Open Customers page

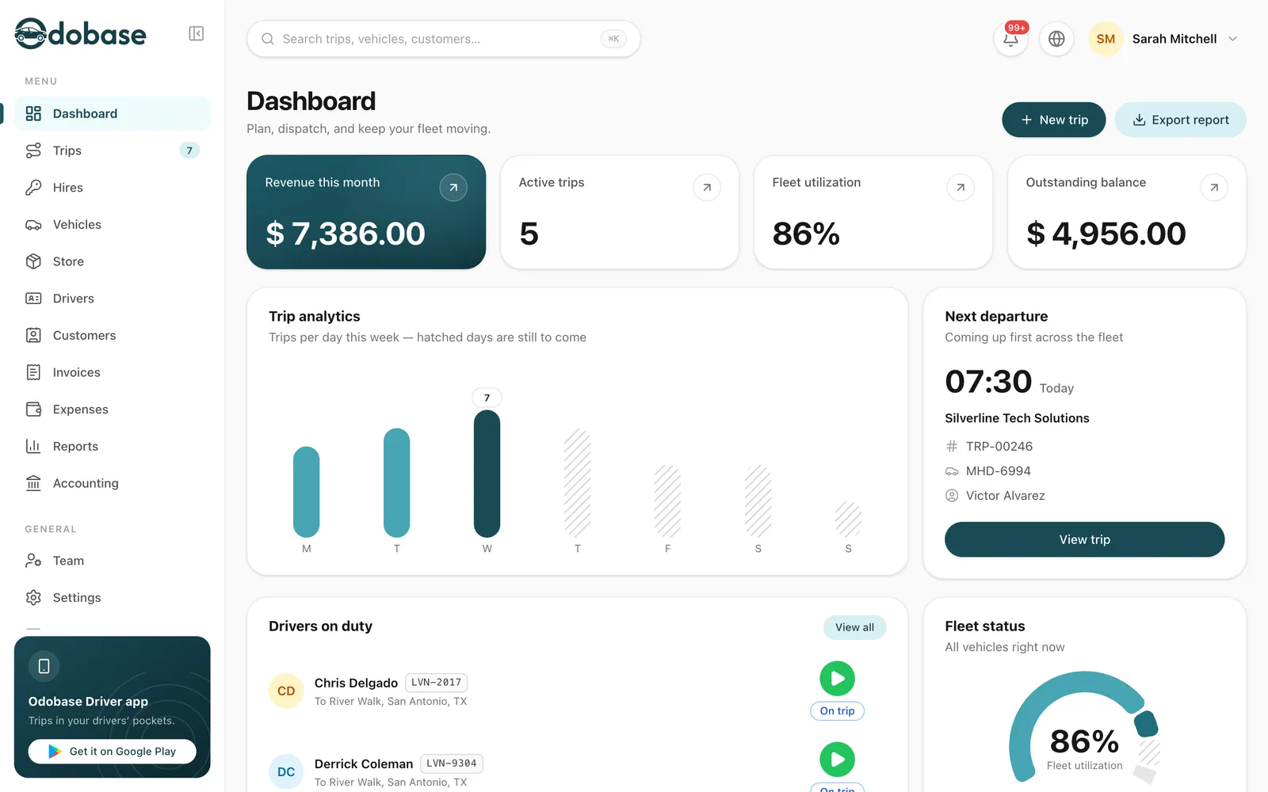[113, 336]
